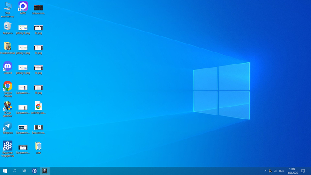Select the Корзина recycle bin icon
This screenshot has height=175, width=311.
click(8, 28)
